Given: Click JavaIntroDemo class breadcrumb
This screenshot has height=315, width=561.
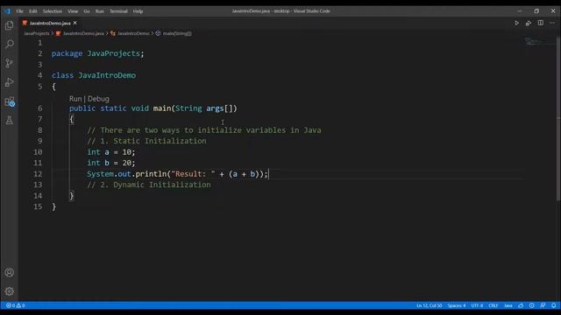Looking at the screenshot, I should point(130,33).
